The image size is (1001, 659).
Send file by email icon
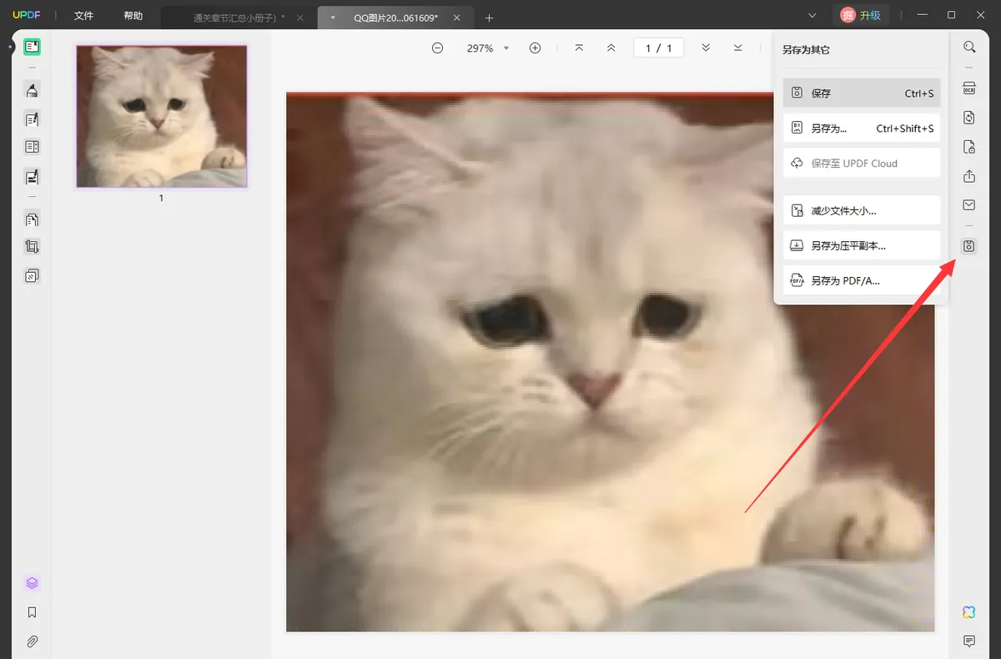point(969,205)
